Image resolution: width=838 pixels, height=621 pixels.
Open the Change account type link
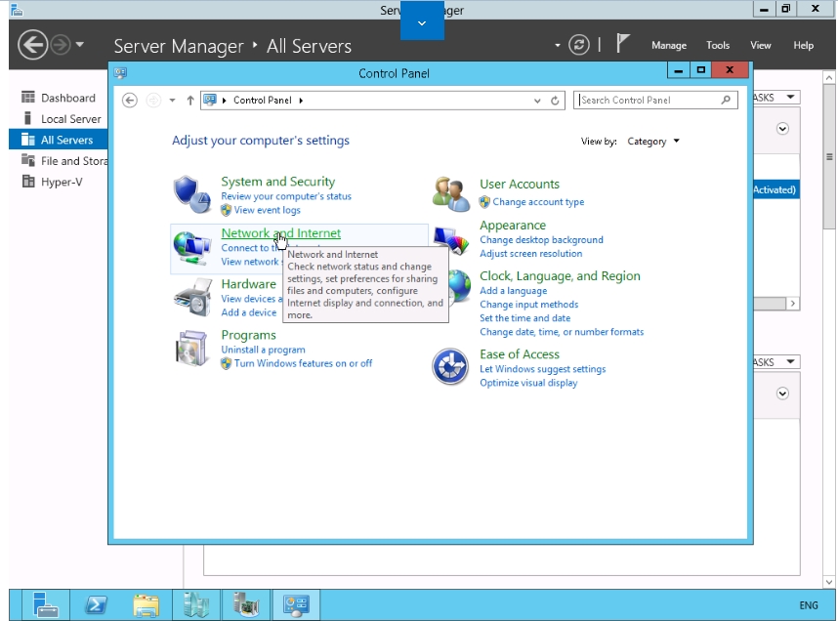pos(538,202)
